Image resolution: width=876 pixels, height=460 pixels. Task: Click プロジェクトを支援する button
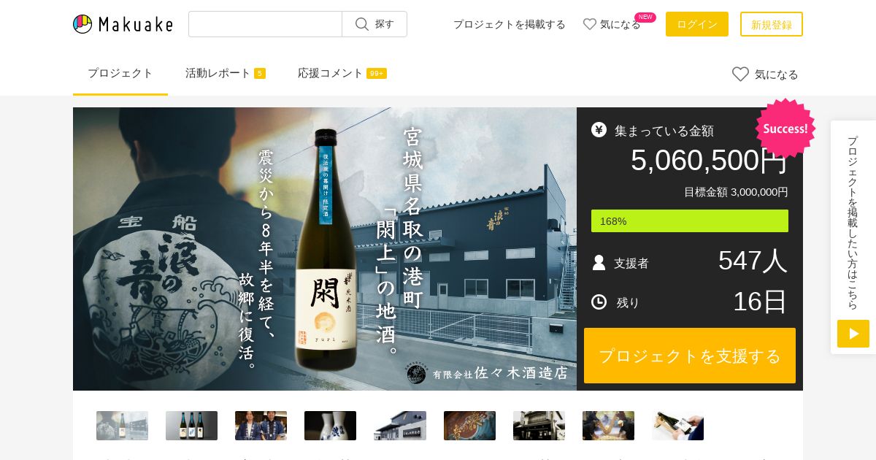point(690,356)
